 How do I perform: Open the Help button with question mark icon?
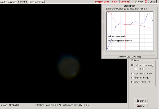coord(138,2)
